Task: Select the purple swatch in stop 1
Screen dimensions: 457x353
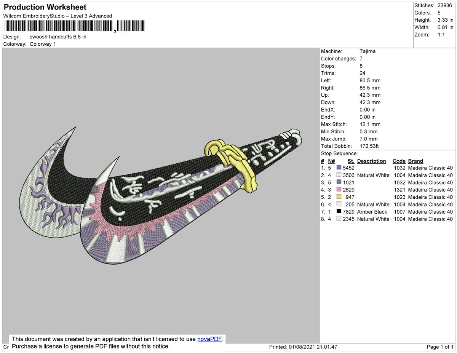Action: point(339,168)
